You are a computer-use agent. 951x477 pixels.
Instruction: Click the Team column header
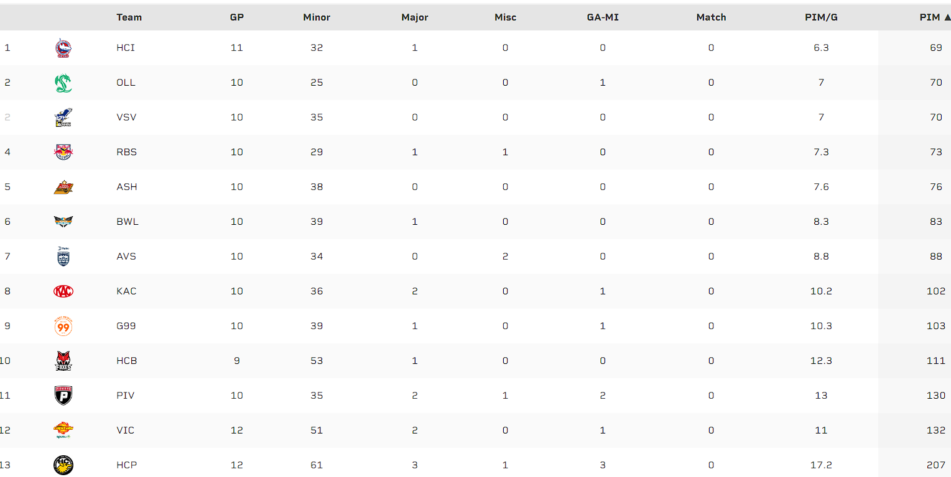click(x=129, y=17)
